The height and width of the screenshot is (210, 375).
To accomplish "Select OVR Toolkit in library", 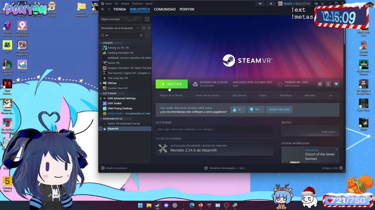I will pos(125,103).
